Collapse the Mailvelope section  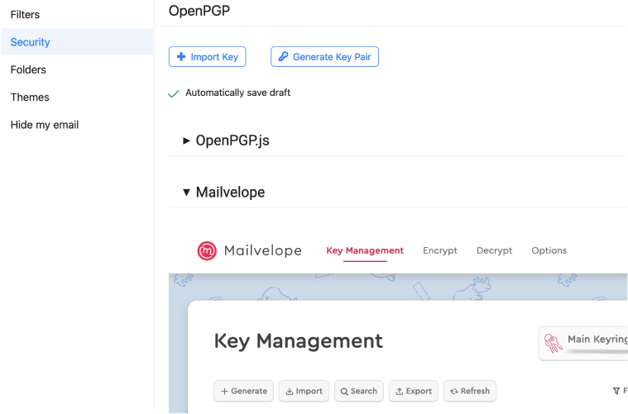[x=223, y=193]
